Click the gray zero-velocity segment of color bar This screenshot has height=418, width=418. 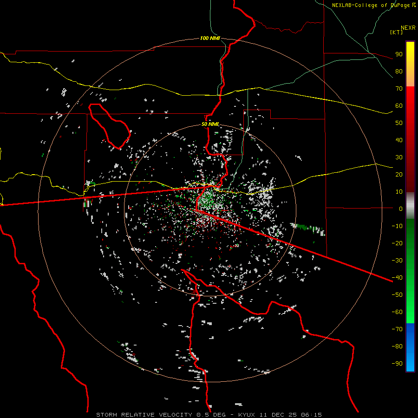(410, 206)
